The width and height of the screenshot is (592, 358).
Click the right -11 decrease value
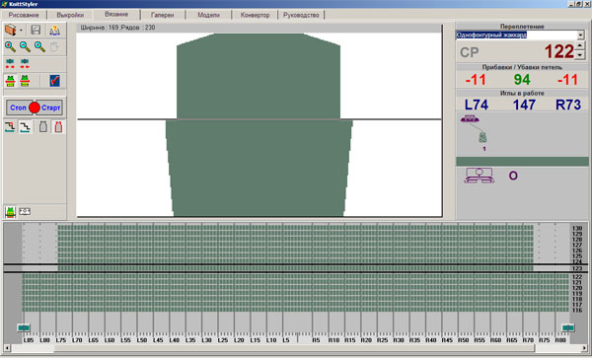[x=567, y=80]
